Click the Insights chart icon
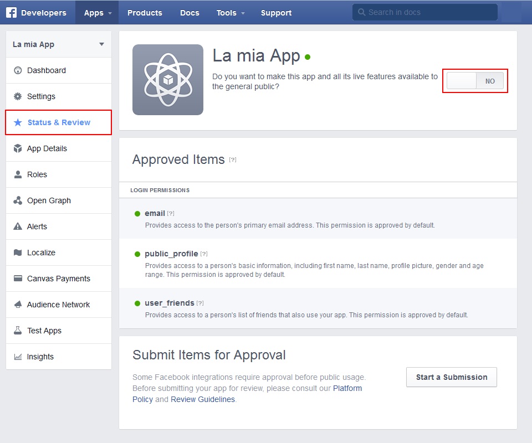The image size is (532, 443). click(18, 357)
